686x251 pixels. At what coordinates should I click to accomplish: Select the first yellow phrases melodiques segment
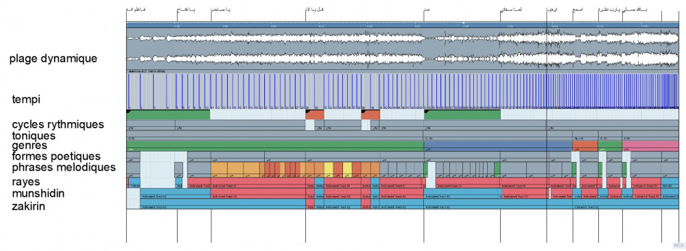(329, 169)
